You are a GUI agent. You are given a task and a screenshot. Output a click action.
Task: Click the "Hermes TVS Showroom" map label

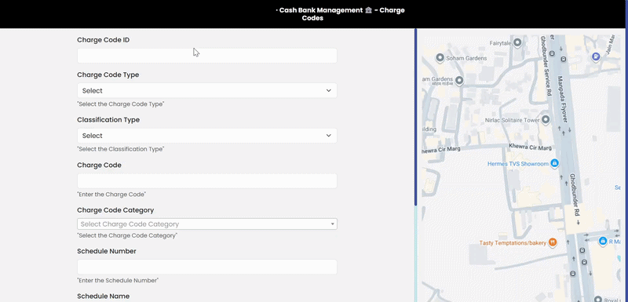pyautogui.click(x=517, y=164)
